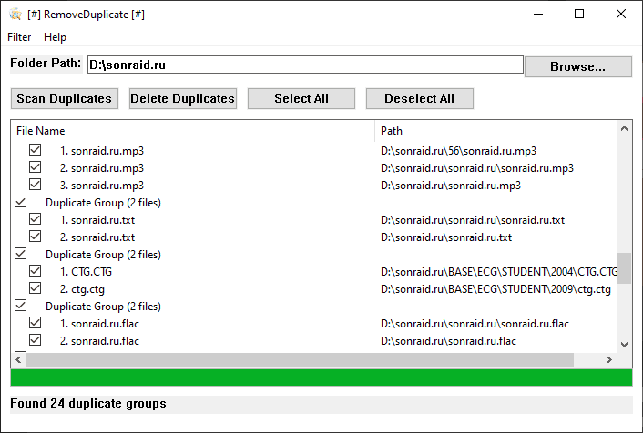Click path ending STUDENT\2004\CTG.CTG
The image size is (643, 433).
[498, 272]
